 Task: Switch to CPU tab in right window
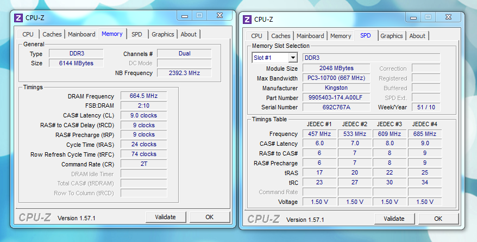click(256, 36)
